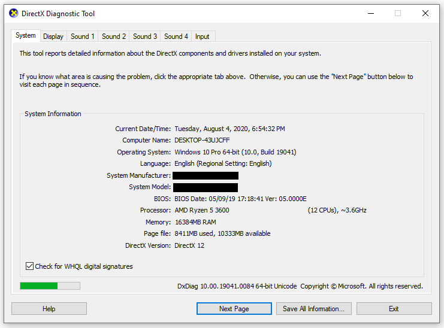
Task: Open the Sound 1 tab
Action: 83,37
